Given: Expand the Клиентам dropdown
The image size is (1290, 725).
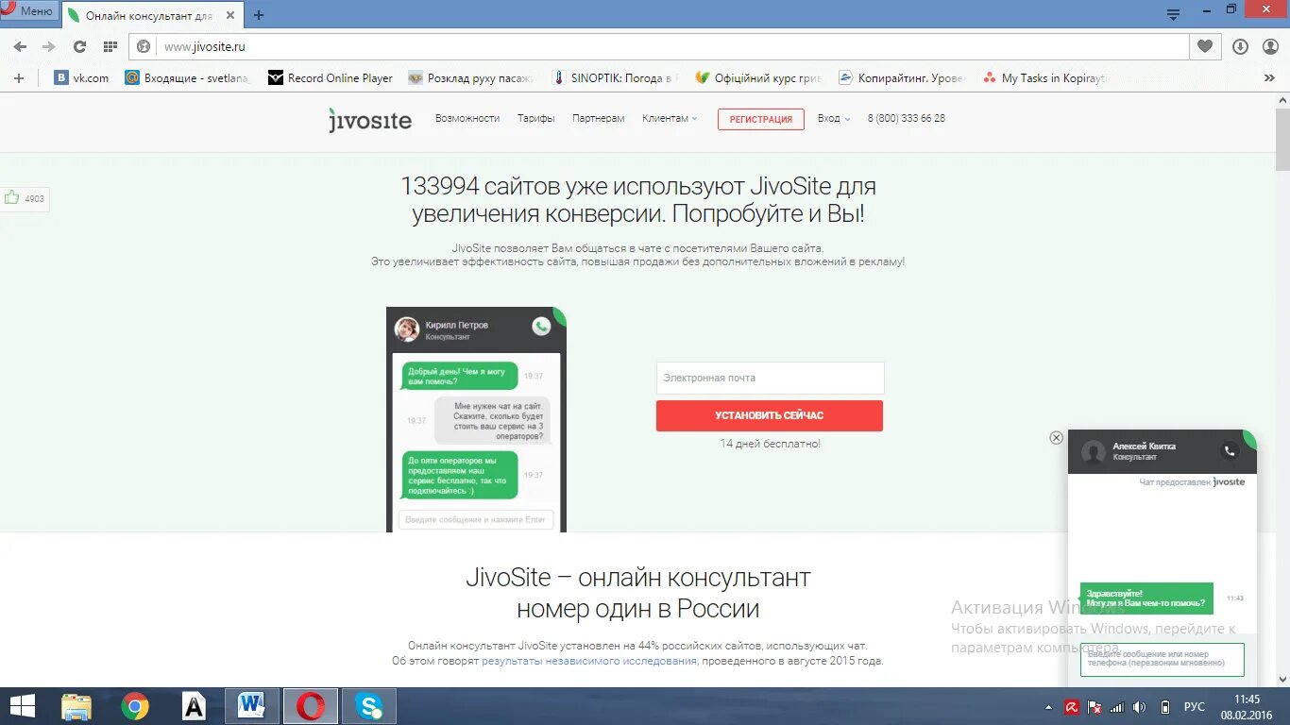Looking at the screenshot, I should pyautogui.click(x=670, y=119).
